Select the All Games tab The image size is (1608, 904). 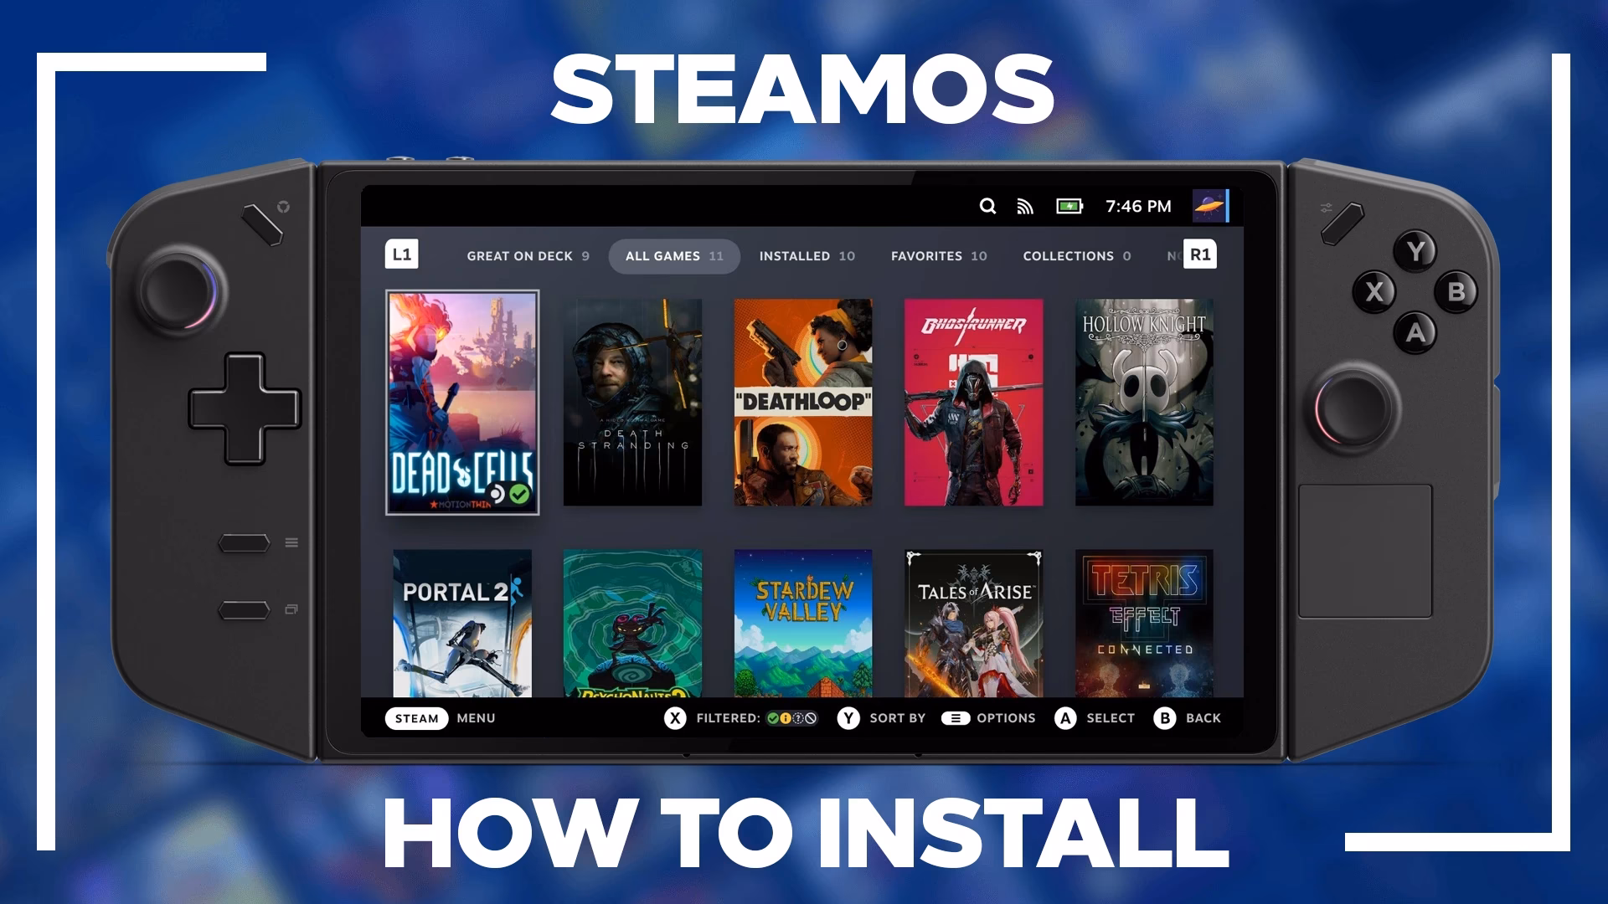pos(674,256)
